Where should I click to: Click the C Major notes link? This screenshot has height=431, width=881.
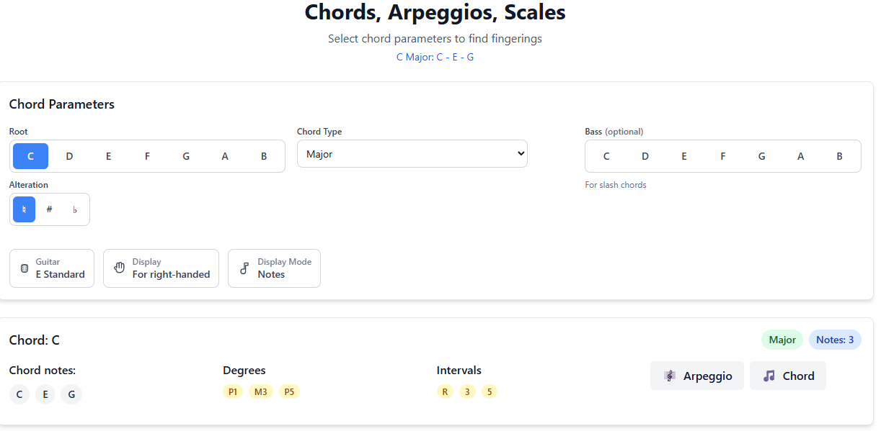pyautogui.click(x=435, y=57)
